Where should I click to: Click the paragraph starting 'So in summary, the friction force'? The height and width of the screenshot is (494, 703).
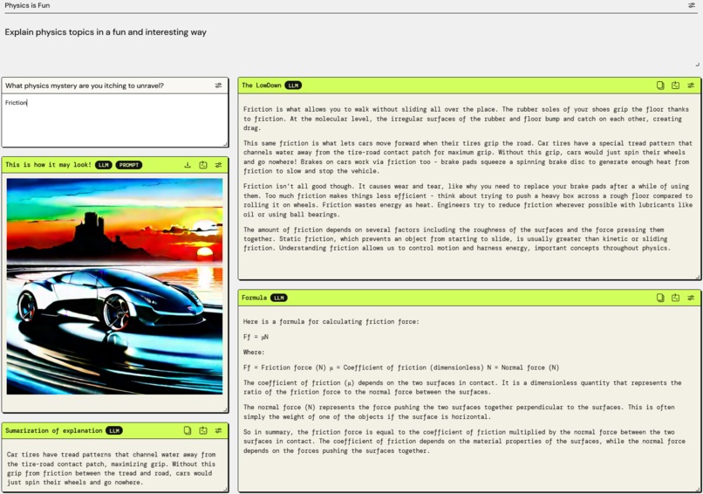tap(464, 442)
